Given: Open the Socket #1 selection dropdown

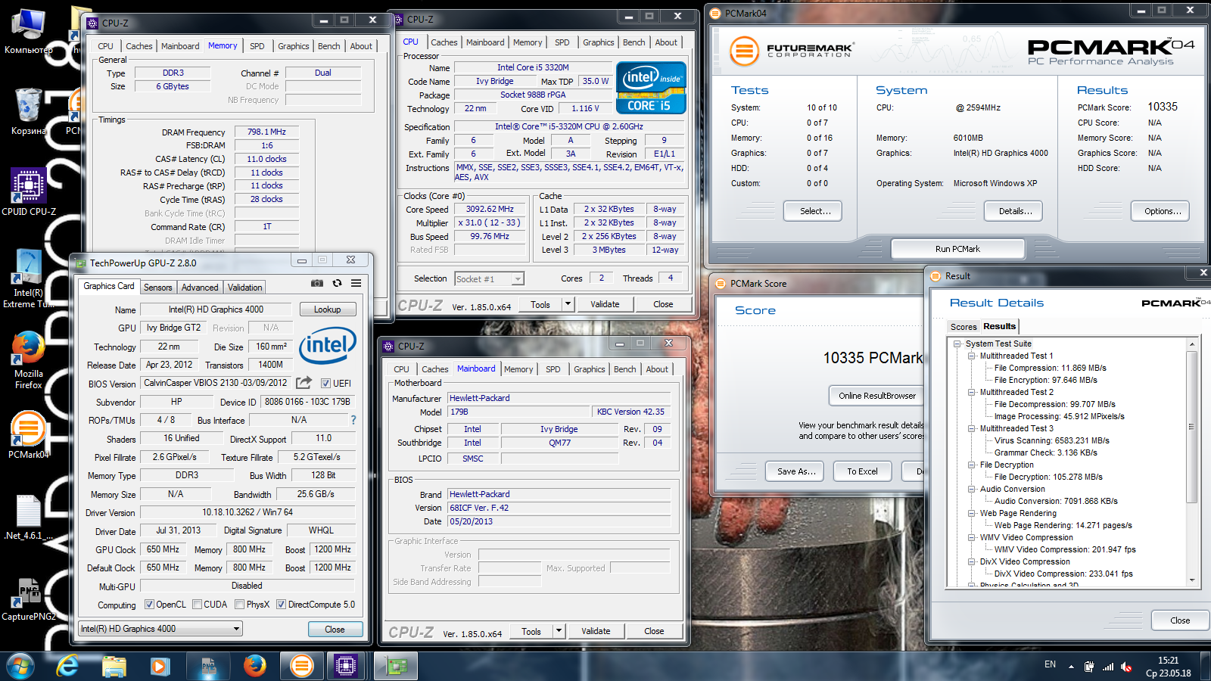Looking at the screenshot, I should (489, 278).
